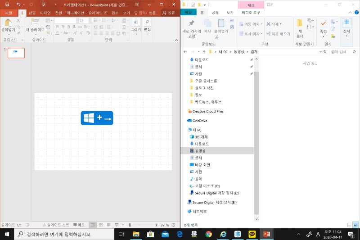This screenshot has width=360, height=240.
Task: Switch Explorer to large icons view
Action: [x=356, y=225]
